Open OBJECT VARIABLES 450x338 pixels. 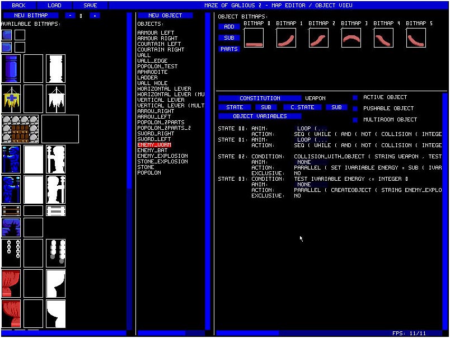click(260, 116)
